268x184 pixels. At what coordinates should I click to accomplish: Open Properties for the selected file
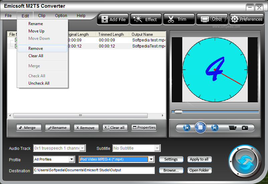tap(144, 128)
